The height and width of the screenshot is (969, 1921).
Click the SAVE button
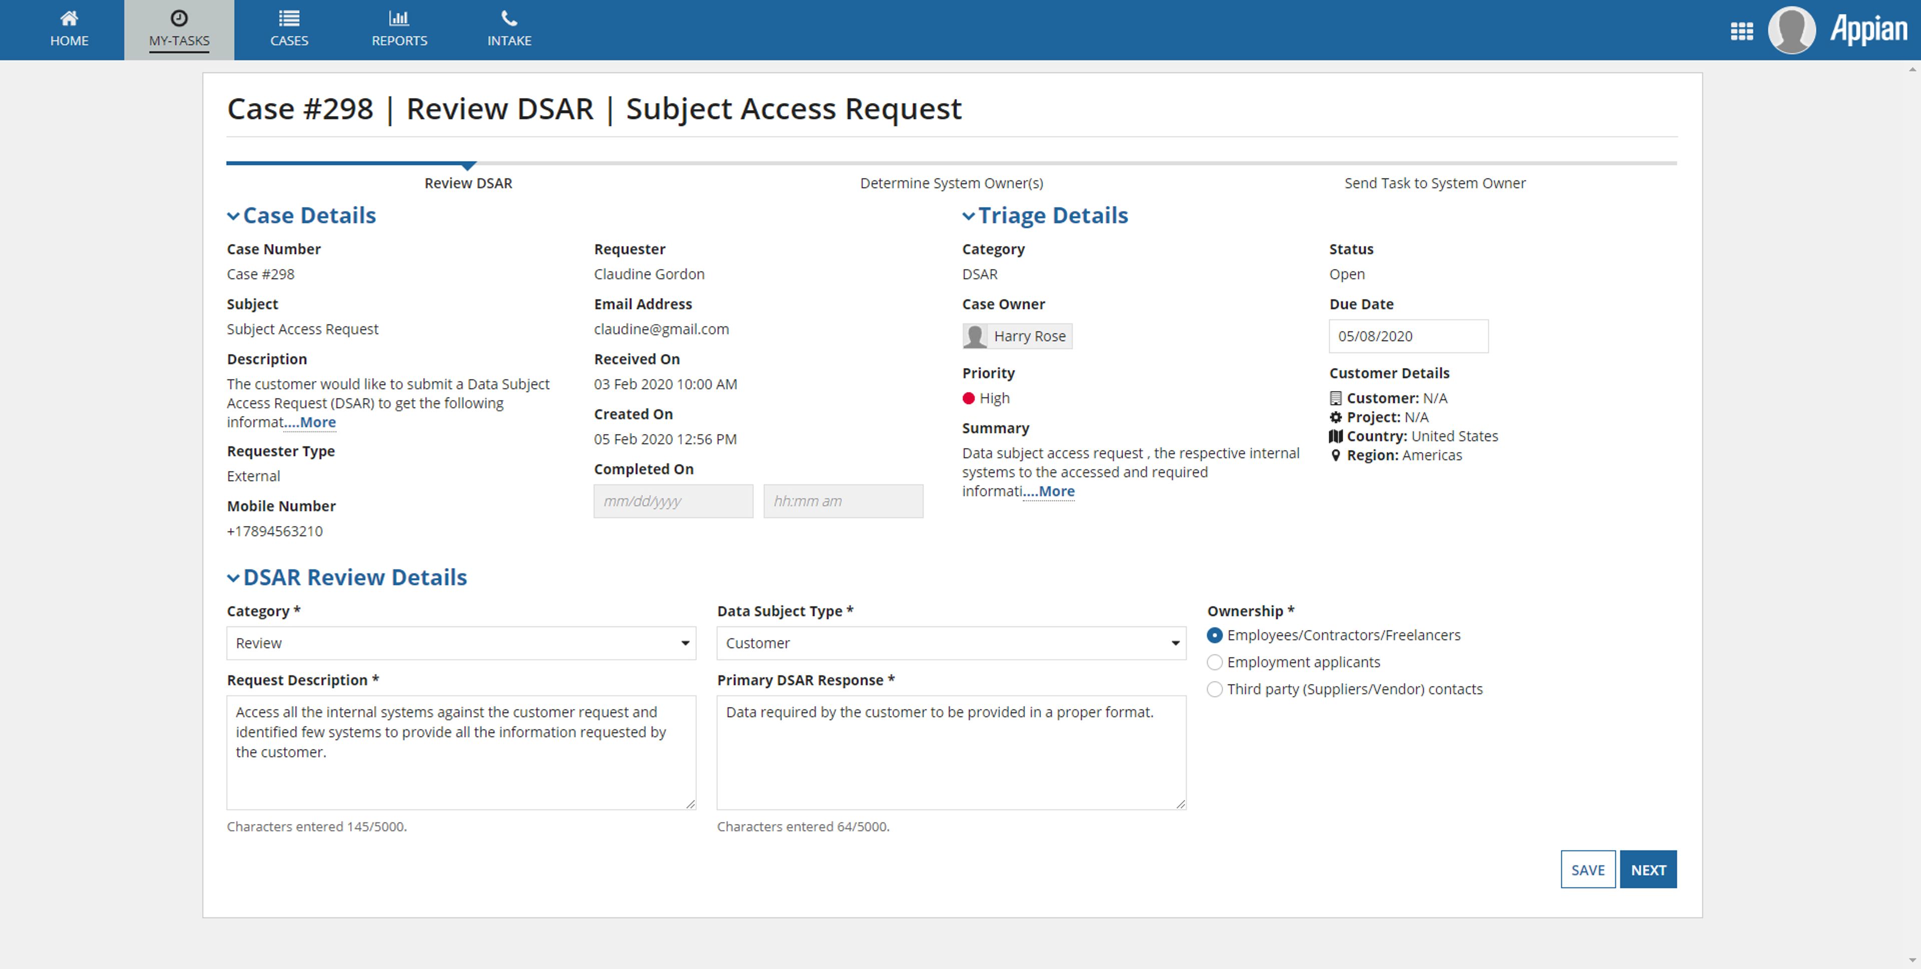[x=1588, y=869]
